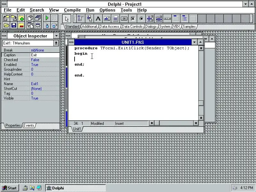This screenshot has height=192, width=256.
Task: Switch to Events tab in Object Inspector
Action: tap(29, 125)
